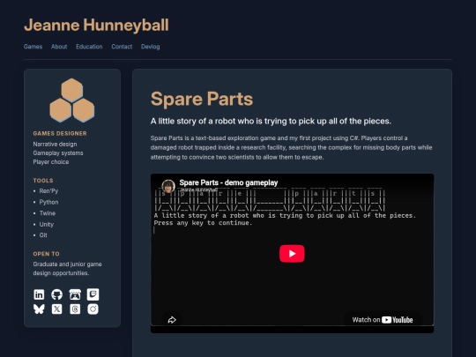The height and width of the screenshot is (357, 476).
Task: Open the Devlog nav link
Action: point(150,47)
